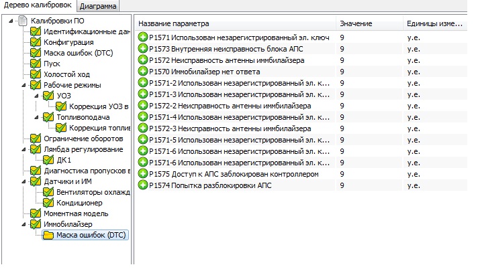Image resolution: width=478 pixels, height=269 pixels.
Task: Collapse the Иммобилайзер tree branch
Action: (x=23, y=224)
